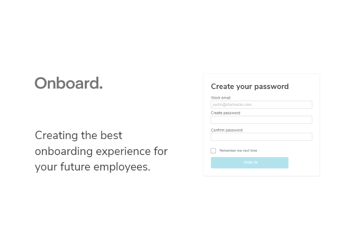This screenshot has height=248, width=355.
Task: Click the "onboarding experience for" tagline line
Action: 101,151
